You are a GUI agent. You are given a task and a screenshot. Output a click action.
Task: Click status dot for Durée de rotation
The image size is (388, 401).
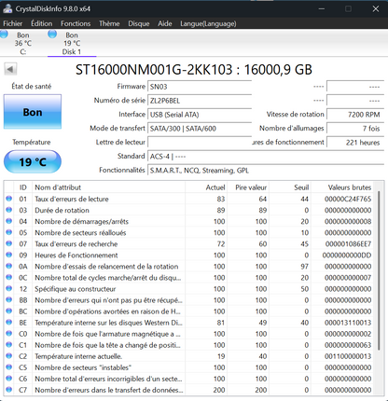(x=8, y=210)
